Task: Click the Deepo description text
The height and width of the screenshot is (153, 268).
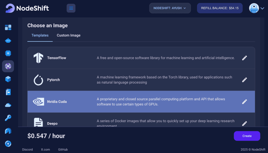Action: click(166, 123)
